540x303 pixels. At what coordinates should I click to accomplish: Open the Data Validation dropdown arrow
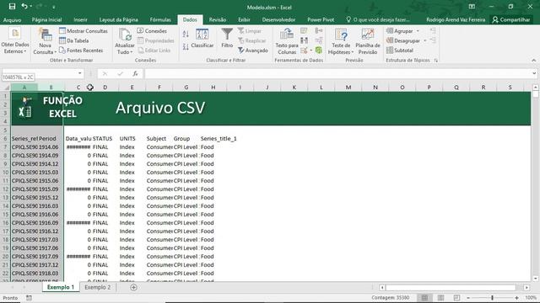pos(310,50)
